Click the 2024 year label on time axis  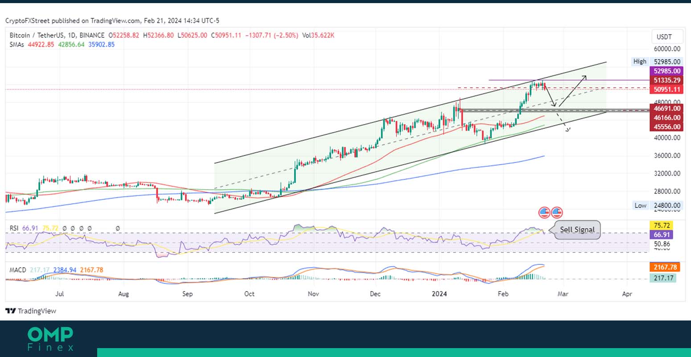(x=440, y=294)
